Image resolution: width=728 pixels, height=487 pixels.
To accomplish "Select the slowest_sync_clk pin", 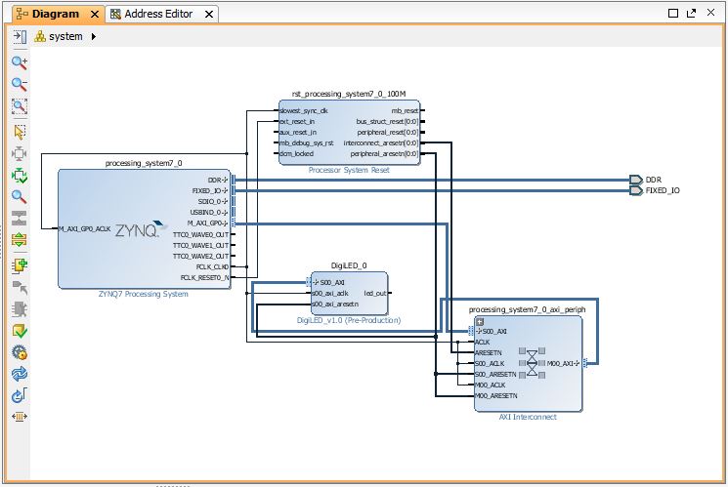I will tap(304, 111).
